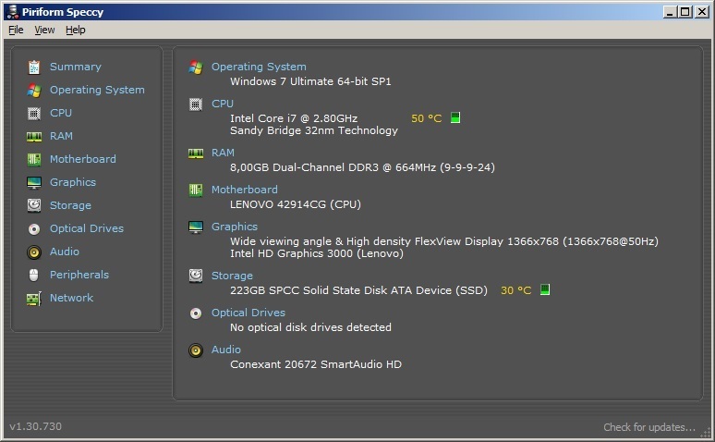This screenshot has height=442, width=715.
Task: Click 'Wide viewing angle & High density FlexView' line
Action: click(444, 241)
